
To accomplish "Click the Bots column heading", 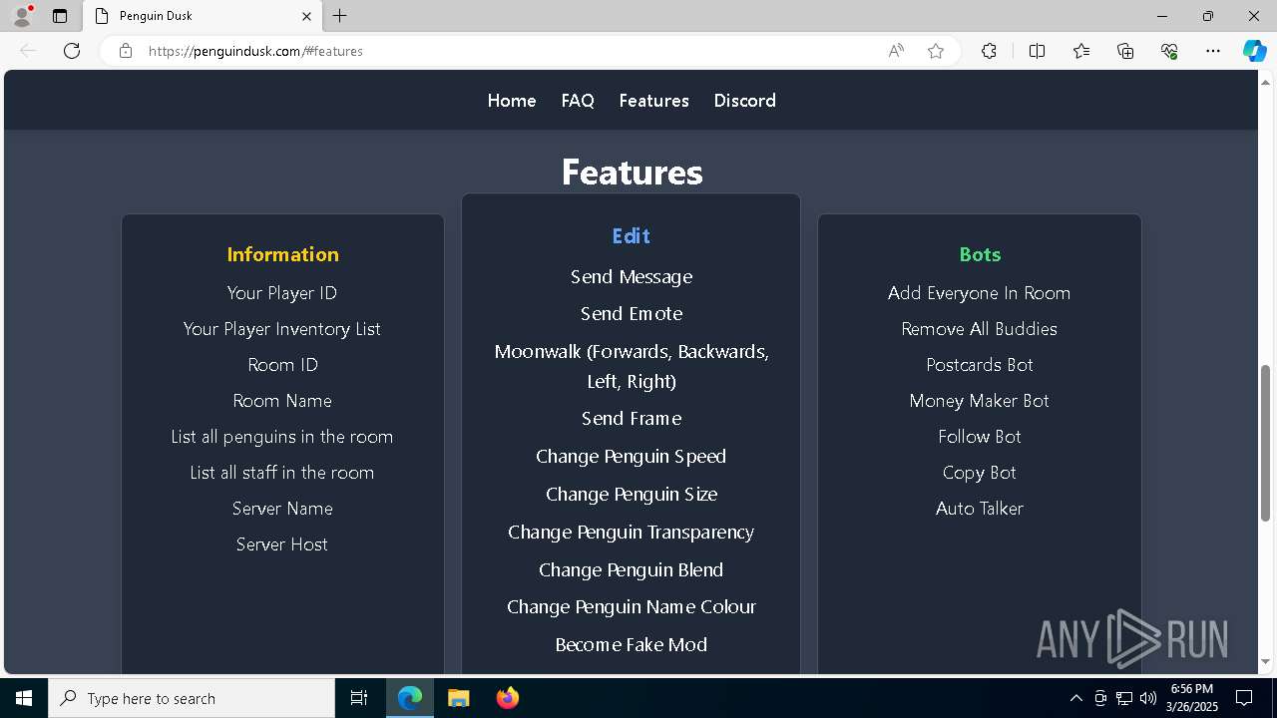I will point(980,254).
